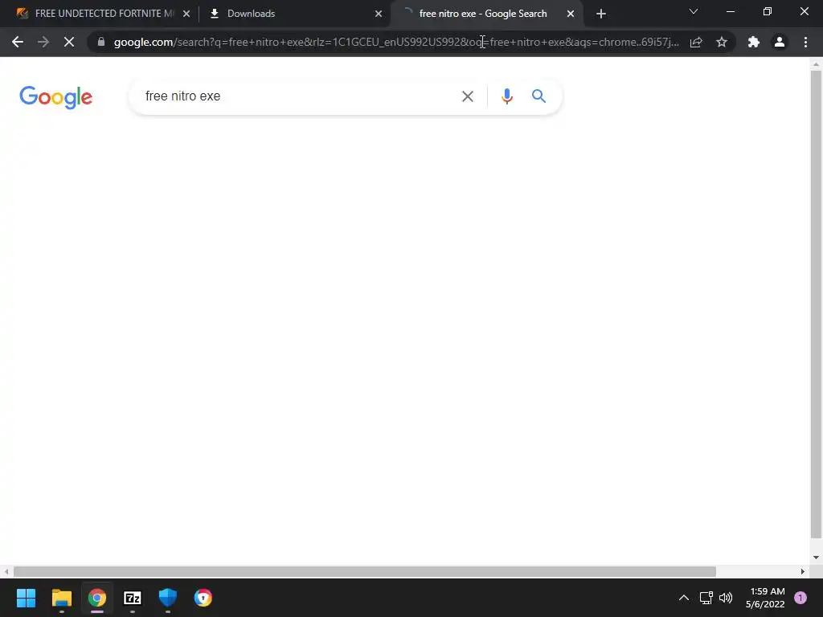823x617 pixels.
Task: Expand the tab search chevron
Action: point(694,11)
